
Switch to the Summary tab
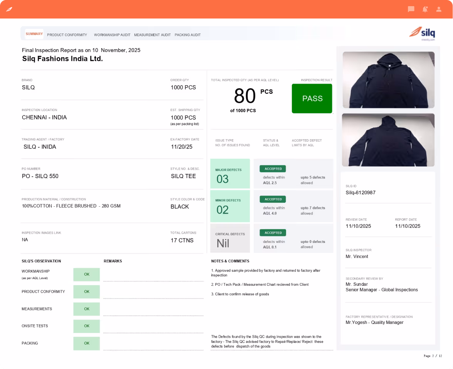tap(34, 34)
